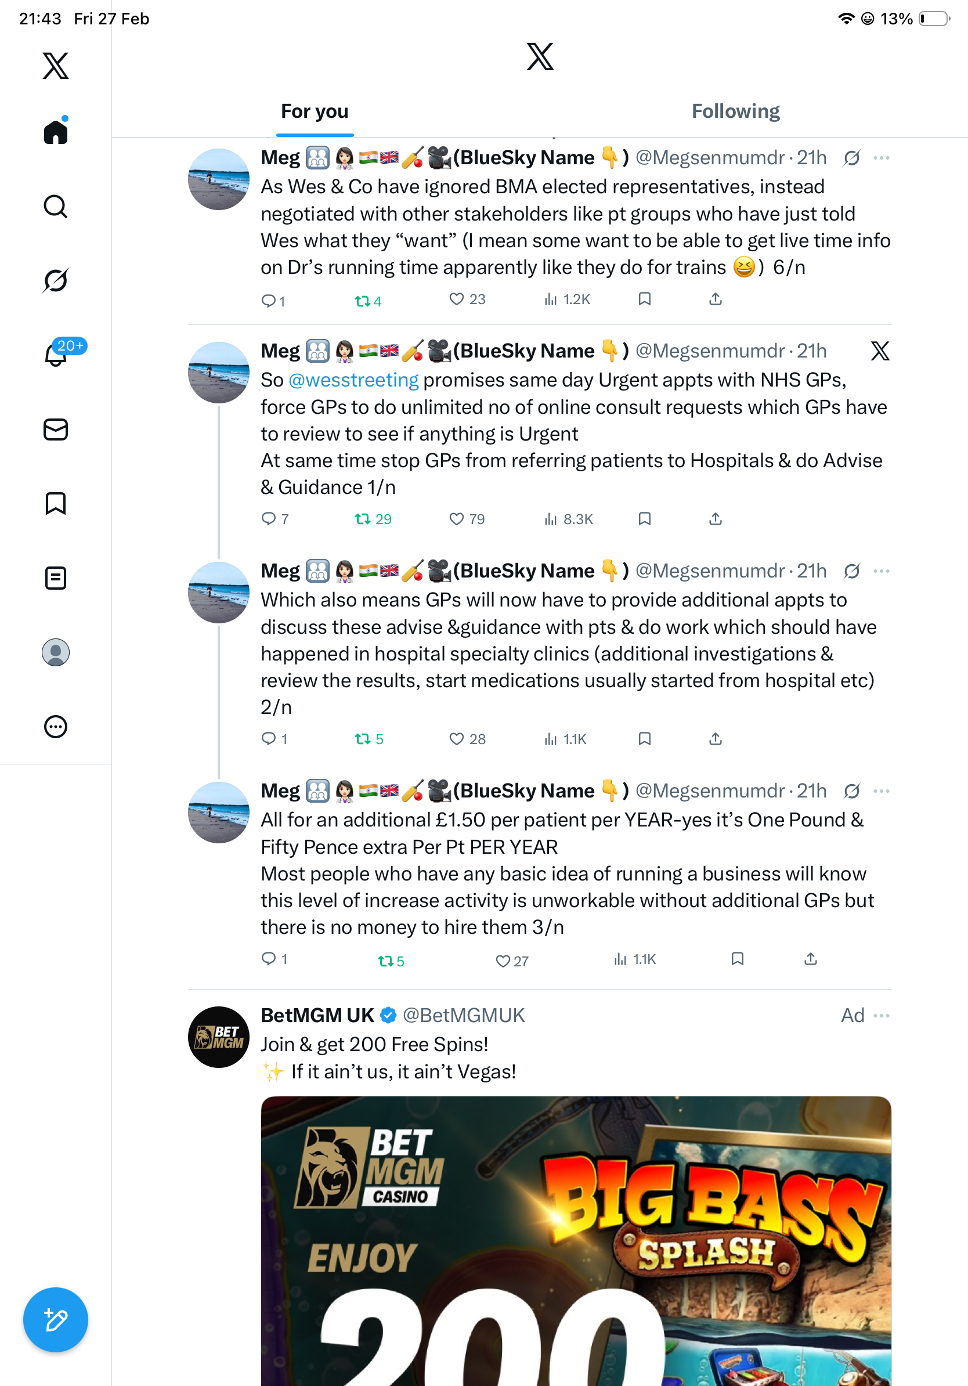968x1386 pixels.
Task: Open the Search icon in the sidebar
Action: point(56,207)
